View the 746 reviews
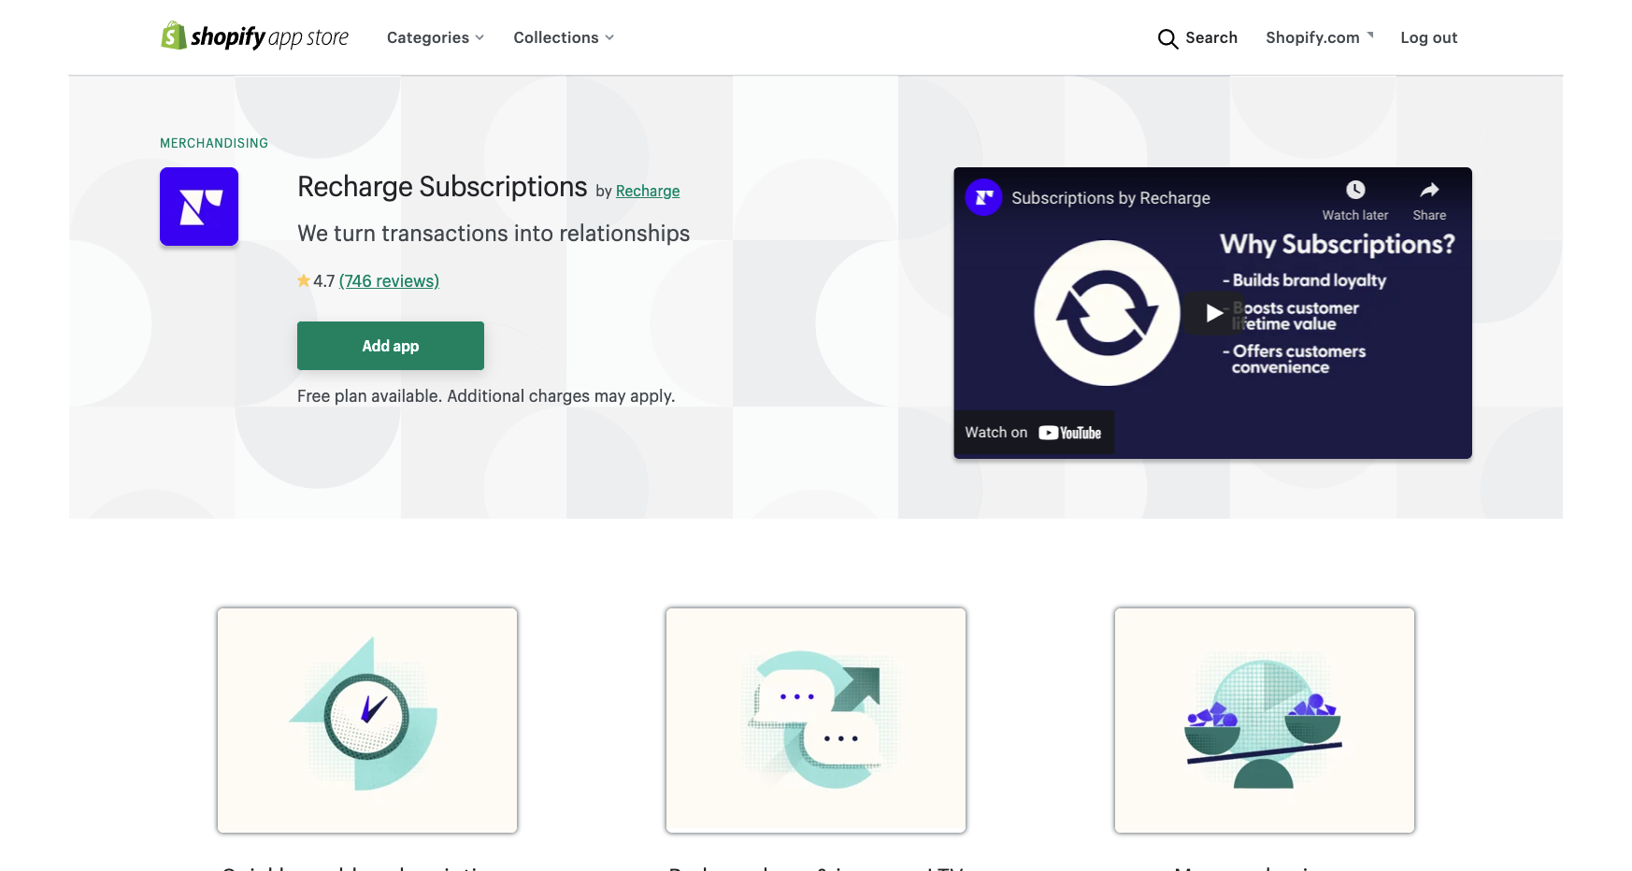This screenshot has width=1632, height=871. (x=389, y=281)
